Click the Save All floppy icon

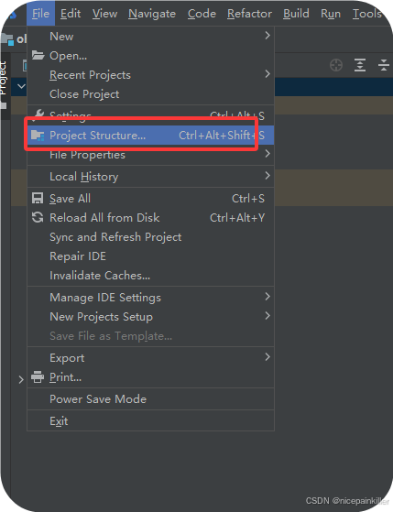[x=38, y=198]
